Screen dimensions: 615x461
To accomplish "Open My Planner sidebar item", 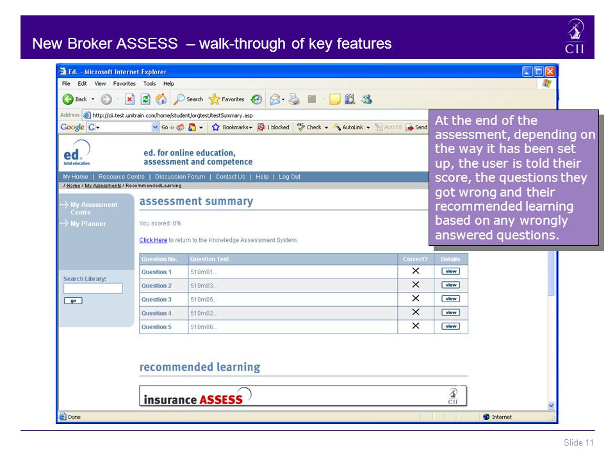I will click(88, 224).
